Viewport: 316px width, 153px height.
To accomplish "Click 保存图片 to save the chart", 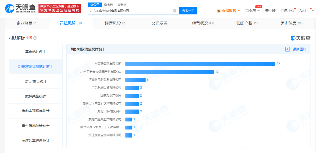I will 299,49.
